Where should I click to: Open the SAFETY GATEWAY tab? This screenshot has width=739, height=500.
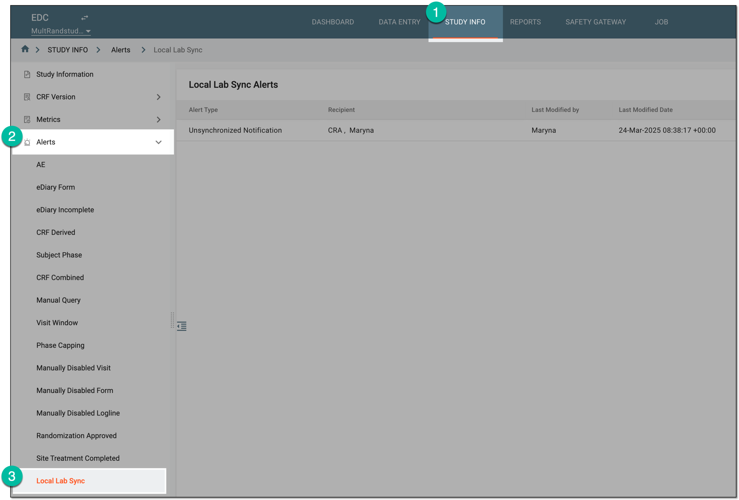click(595, 22)
